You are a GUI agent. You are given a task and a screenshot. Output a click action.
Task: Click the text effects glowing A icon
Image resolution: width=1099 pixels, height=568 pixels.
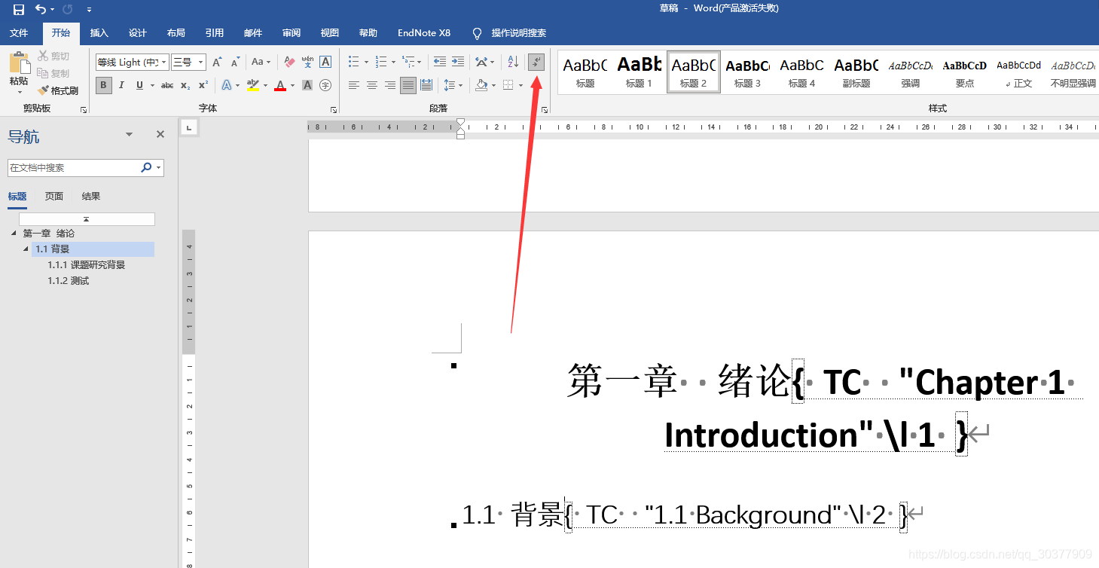[227, 86]
